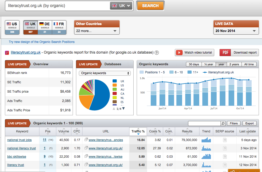
Task: Click the literacytrust.org.uk favicon
Action: [7, 53]
